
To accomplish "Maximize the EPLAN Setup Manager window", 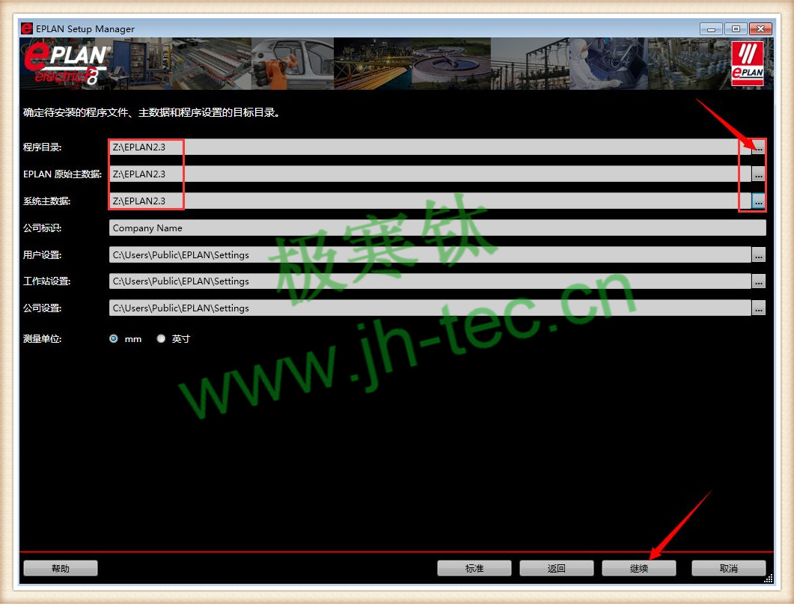I will point(736,29).
